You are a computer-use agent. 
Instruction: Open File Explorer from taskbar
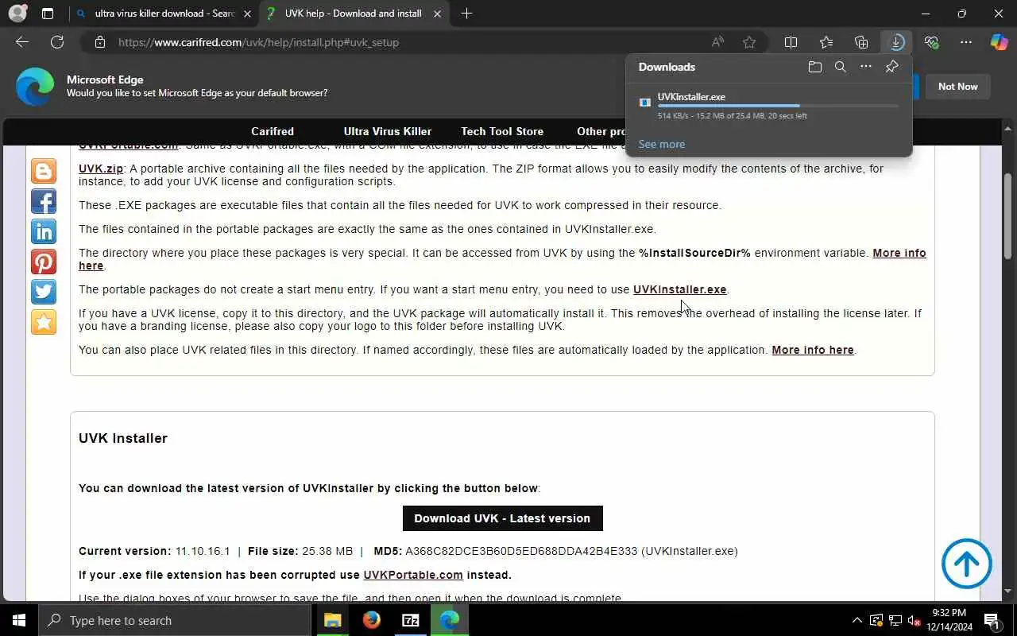click(x=333, y=620)
